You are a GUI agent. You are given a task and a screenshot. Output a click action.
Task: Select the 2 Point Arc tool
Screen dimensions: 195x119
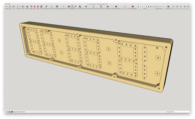18,7
